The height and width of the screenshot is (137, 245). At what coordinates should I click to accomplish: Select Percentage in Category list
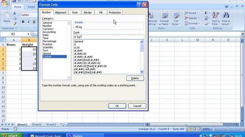49,41
